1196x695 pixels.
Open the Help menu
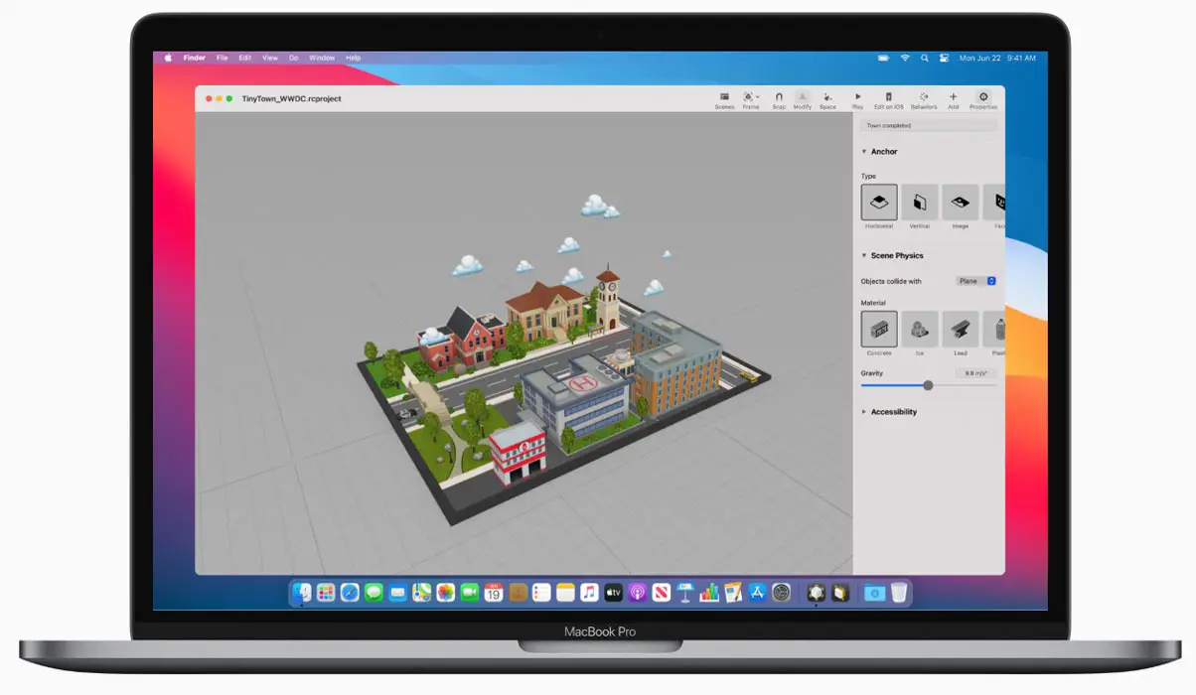(353, 59)
